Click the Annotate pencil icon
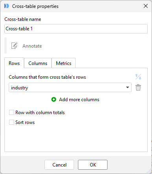Screen dimensions: 152x174 [14, 46]
